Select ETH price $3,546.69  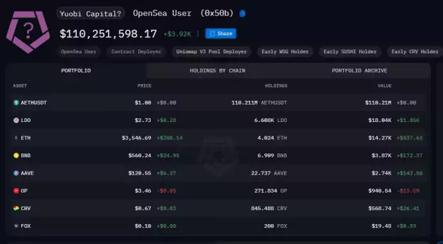click(137, 138)
